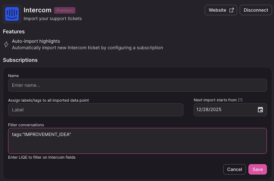Image resolution: width=274 pixels, height=181 pixels.
Task: Click the lightning bolt auto-import icon
Action: [6, 44]
